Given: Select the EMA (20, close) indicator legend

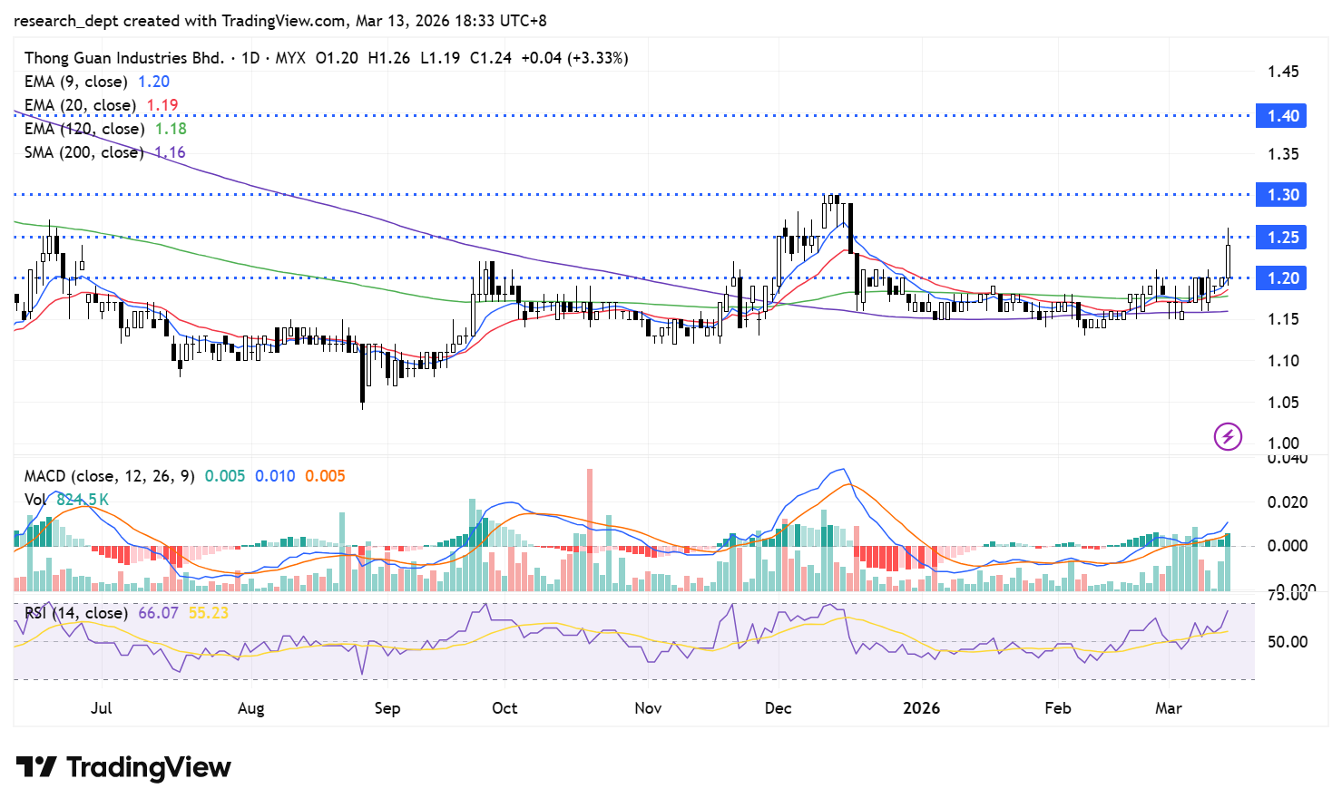Looking at the screenshot, I should point(80,105).
